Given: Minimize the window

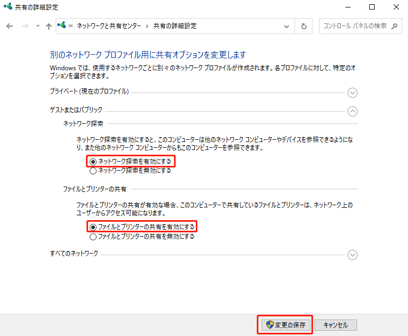Looking at the screenshot, I should point(348,7).
